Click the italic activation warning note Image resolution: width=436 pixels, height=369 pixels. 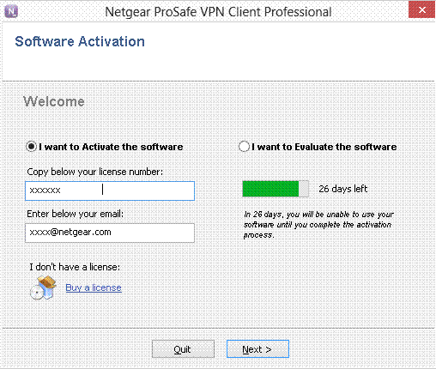pos(318,225)
